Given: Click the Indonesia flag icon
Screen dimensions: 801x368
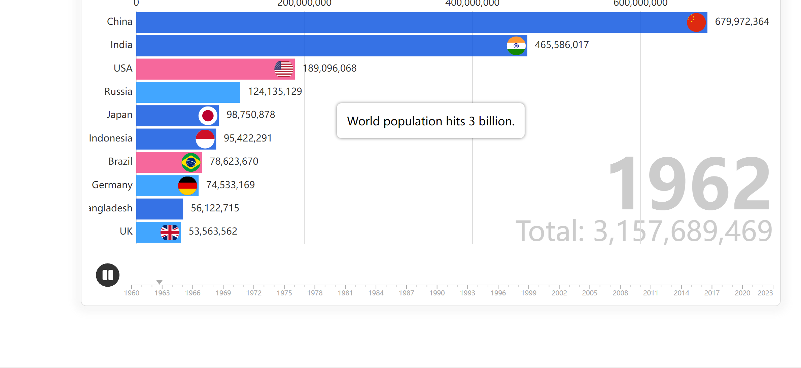Looking at the screenshot, I should 205,139.
